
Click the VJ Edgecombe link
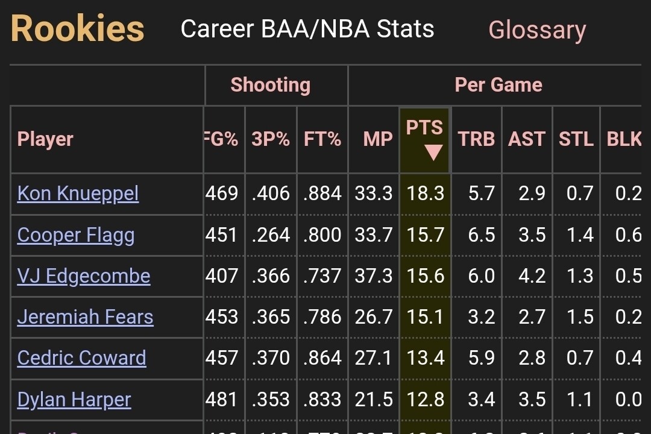pyautogui.click(x=83, y=276)
